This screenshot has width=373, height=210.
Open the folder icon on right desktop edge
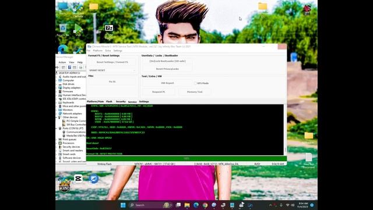(309, 136)
